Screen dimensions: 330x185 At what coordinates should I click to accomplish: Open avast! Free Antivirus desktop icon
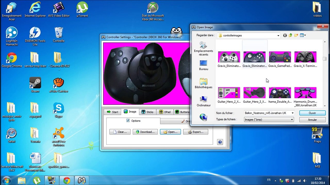pyautogui.click(x=59, y=137)
